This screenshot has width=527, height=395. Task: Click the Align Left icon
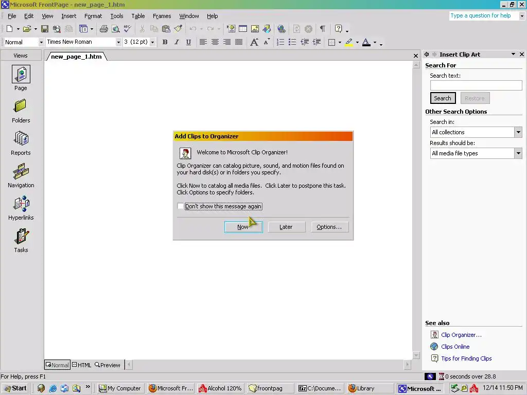pos(203,42)
